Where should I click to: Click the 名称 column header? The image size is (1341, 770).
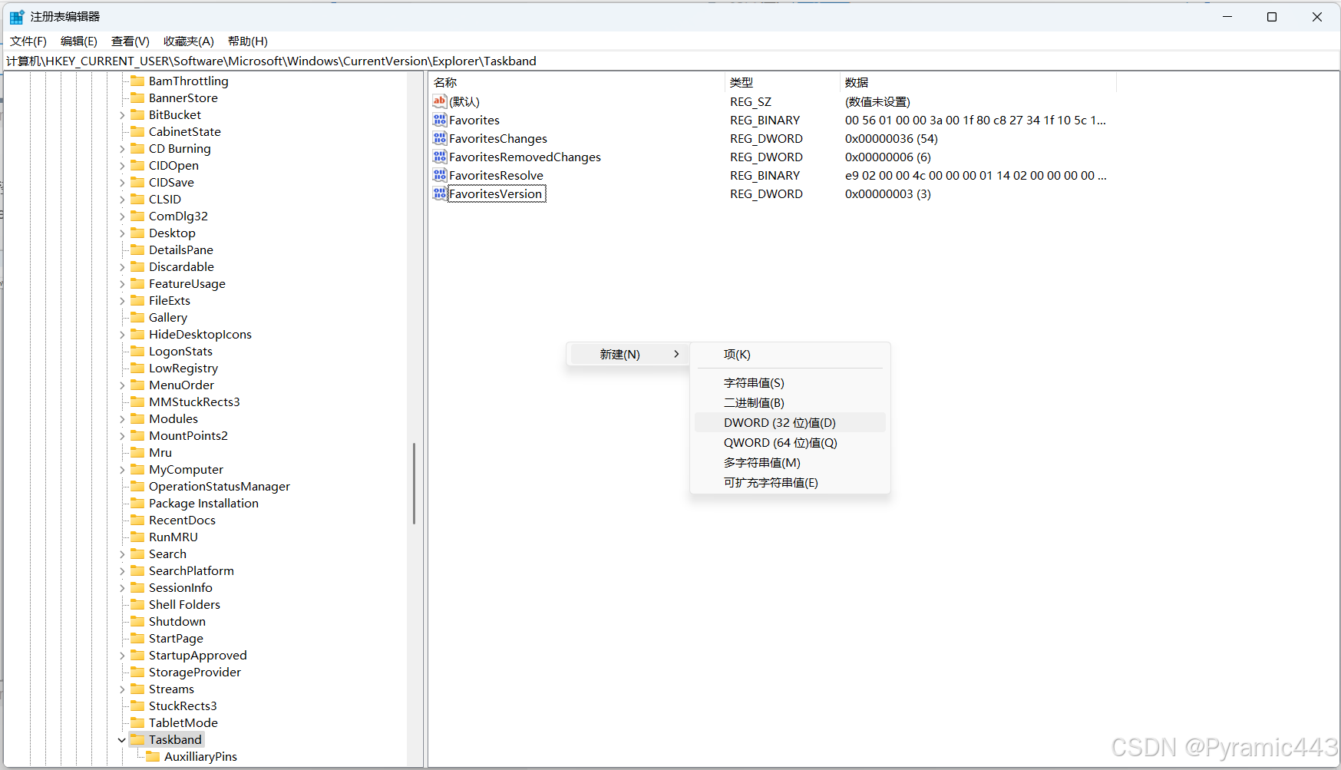(x=576, y=82)
